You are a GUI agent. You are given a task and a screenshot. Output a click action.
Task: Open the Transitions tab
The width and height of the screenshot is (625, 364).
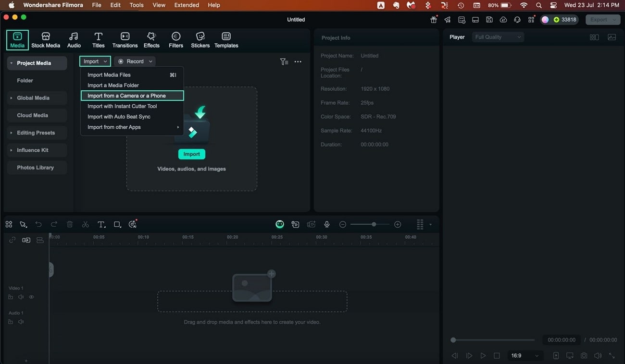(x=125, y=40)
